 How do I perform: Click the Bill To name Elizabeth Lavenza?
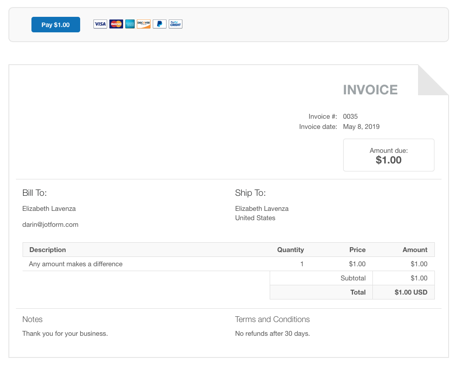tap(49, 208)
